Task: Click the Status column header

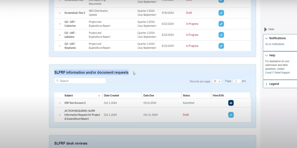Action: coord(186,96)
